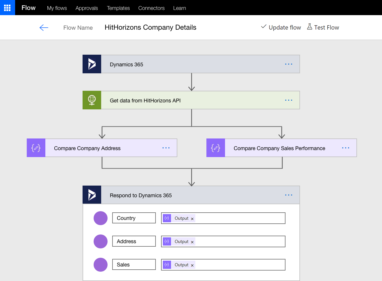Click the Dynamics 365 trigger icon
Image resolution: width=382 pixels, height=281 pixels.
pos(92,64)
